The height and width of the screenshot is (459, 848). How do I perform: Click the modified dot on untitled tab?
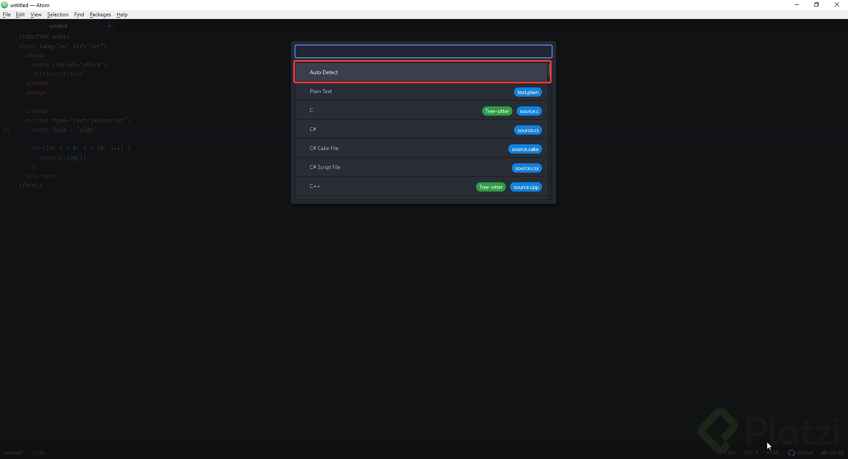(110, 26)
